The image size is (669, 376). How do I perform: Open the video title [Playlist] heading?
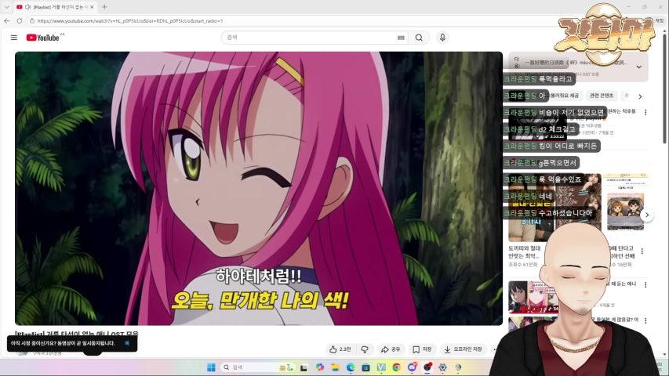pos(77,334)
